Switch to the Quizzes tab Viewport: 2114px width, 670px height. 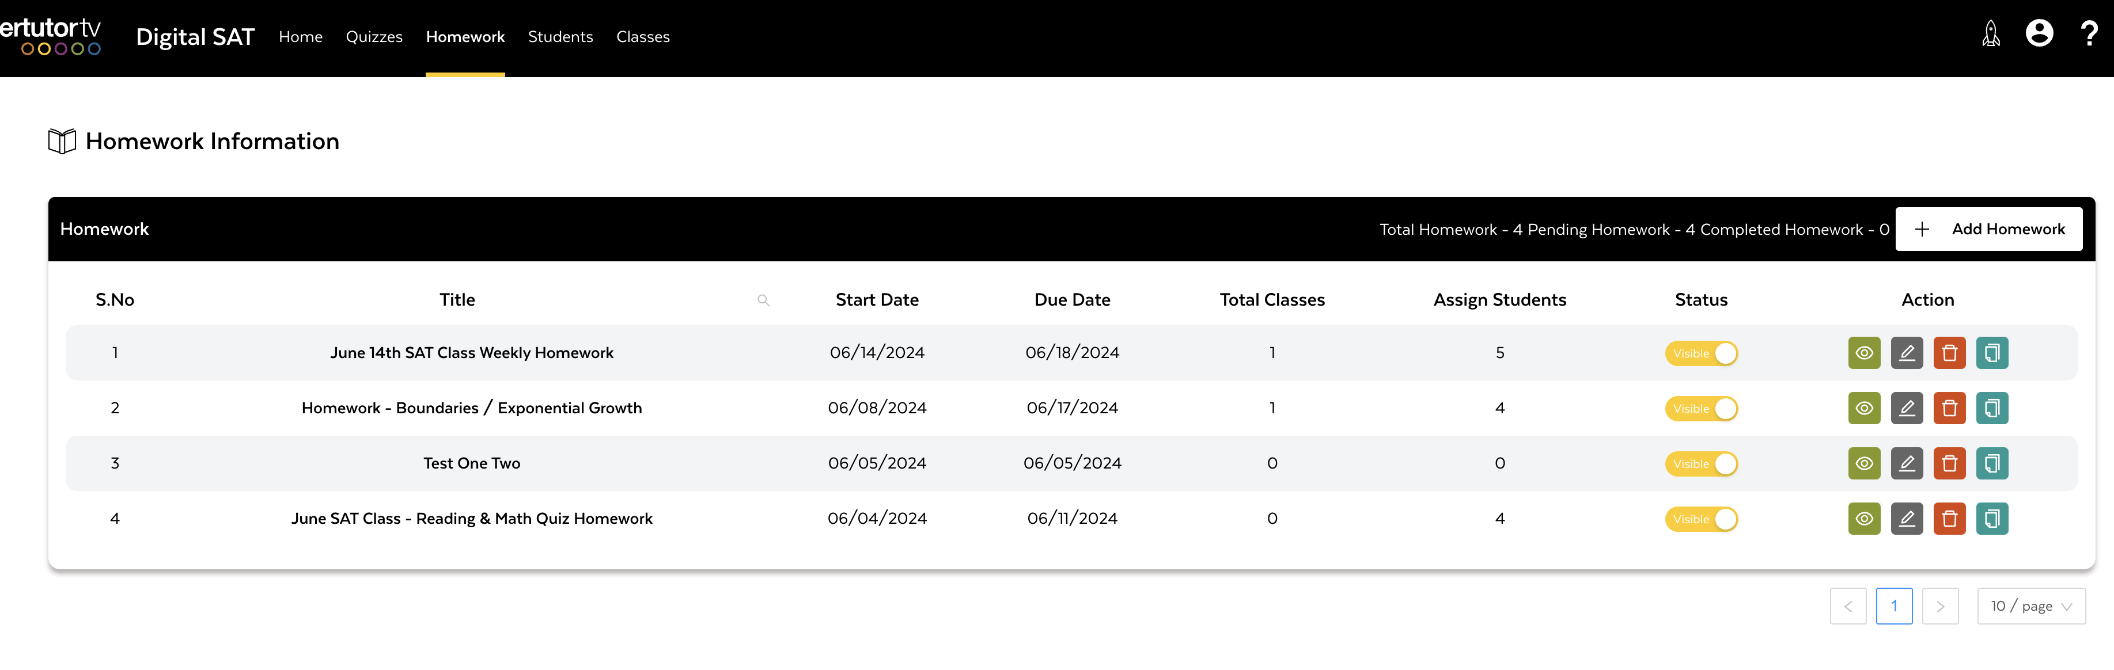coord(374,37)
